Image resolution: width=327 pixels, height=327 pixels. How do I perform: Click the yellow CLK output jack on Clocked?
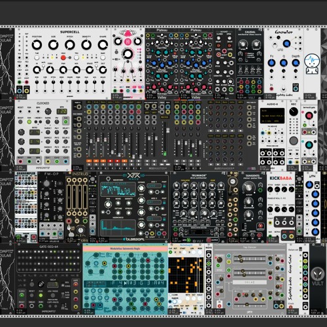(48, 162)
